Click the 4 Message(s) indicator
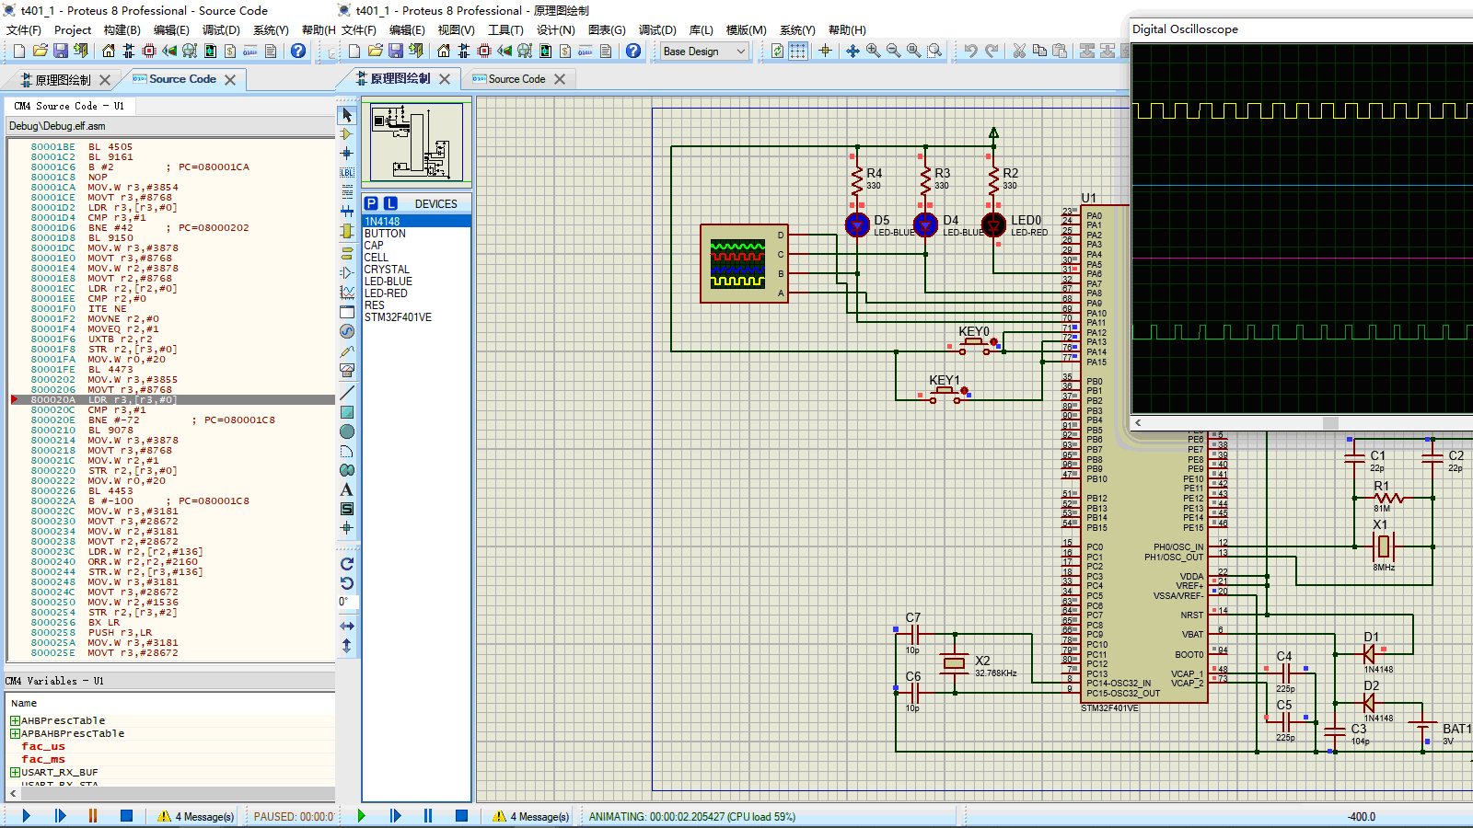1473x828 pixels. pyautogui.click(x=198, y=816)
